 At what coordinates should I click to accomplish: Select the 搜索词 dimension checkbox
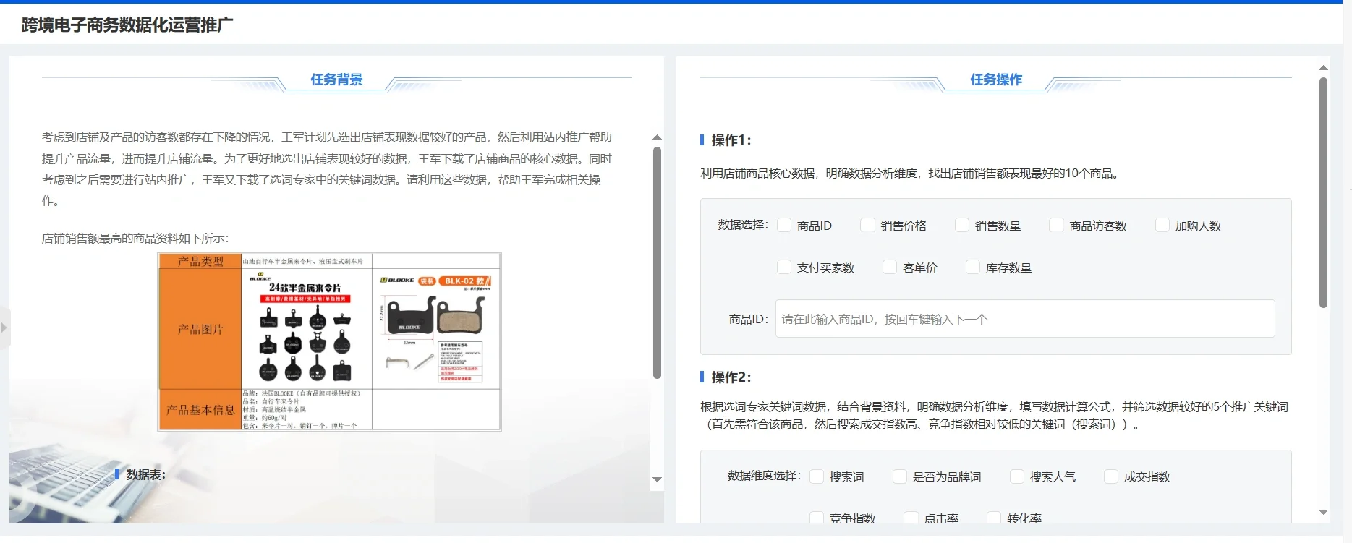click(x=817, y=476)
